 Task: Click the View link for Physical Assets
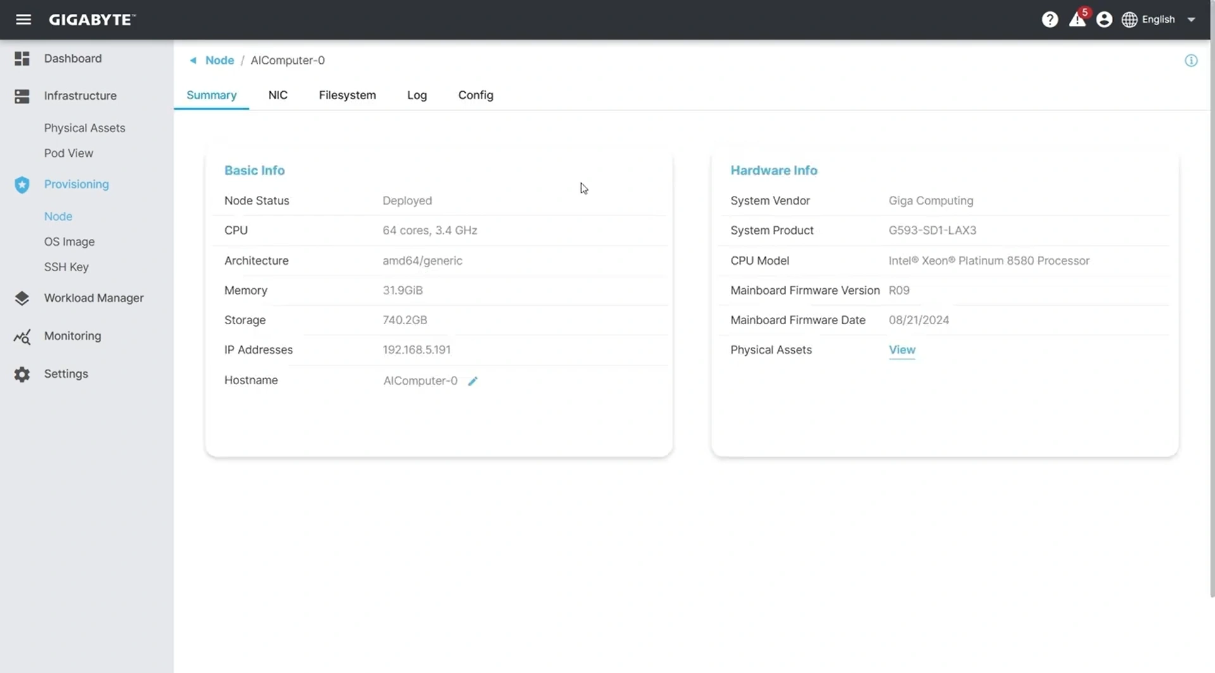tap(902, 350)
